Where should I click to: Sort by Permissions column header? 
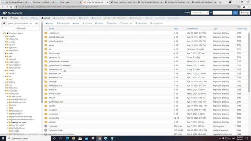coord(242,29)
